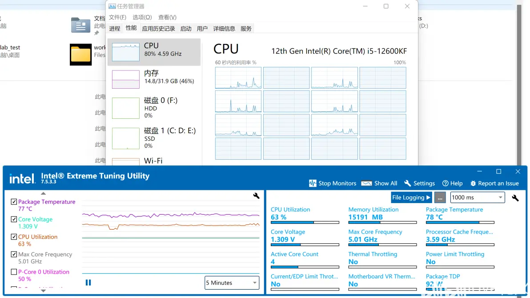Viewport: 530px width, 298px height.
Task: Click the Stop Monitors icon
Action: click(x=313, y=184)
